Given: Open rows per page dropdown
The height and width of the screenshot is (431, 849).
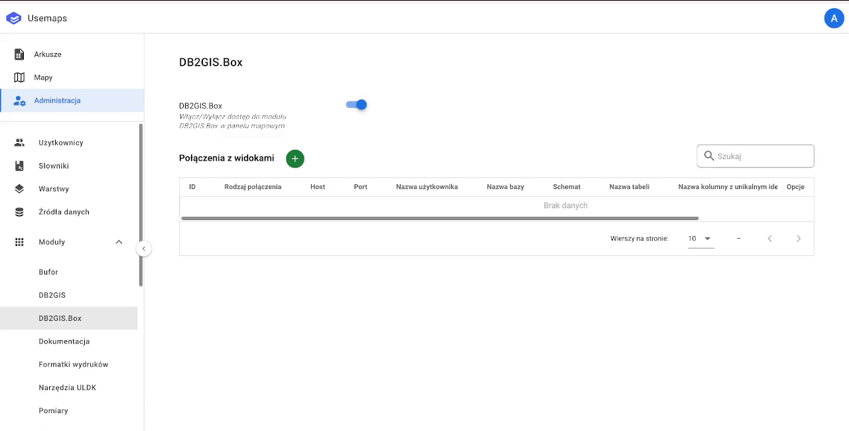Looking at the screenshot, I should tap(700, 239).
